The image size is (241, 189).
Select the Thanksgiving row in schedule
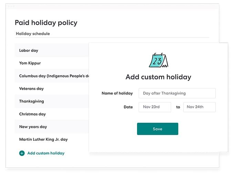coord(52,101)
